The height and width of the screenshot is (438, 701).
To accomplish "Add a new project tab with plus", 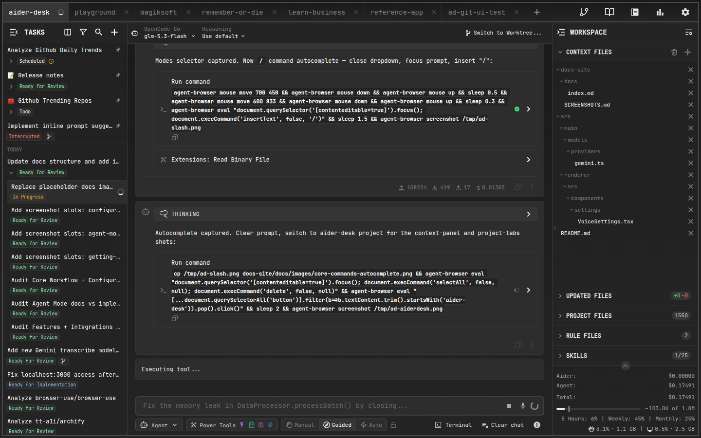I will point(537,12).
